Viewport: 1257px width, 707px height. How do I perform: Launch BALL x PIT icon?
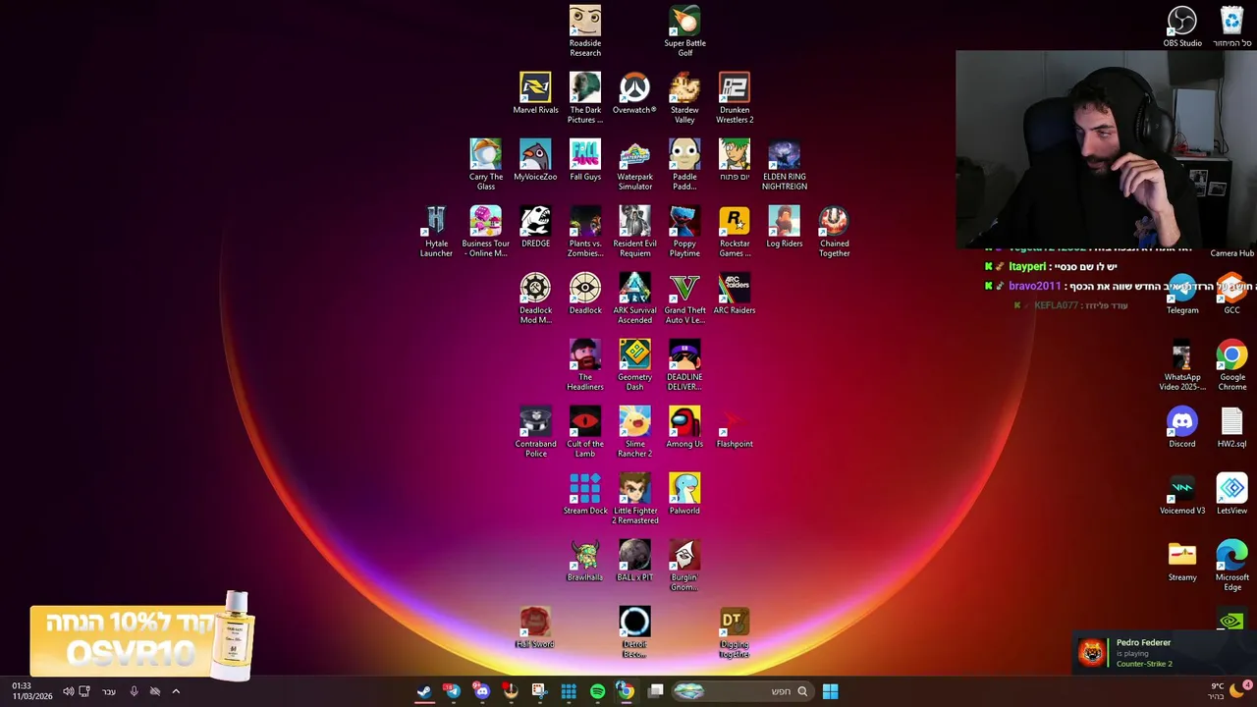pyautogui.click(x=634, y=561)
